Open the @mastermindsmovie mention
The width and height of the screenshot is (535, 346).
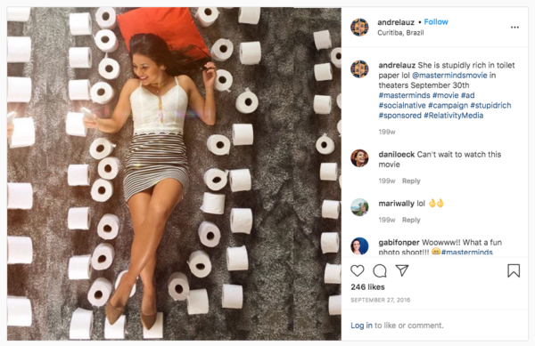[x=449, y=76]
